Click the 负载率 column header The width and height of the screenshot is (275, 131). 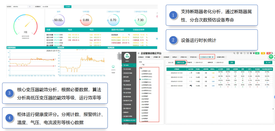(x=228, y=69)
